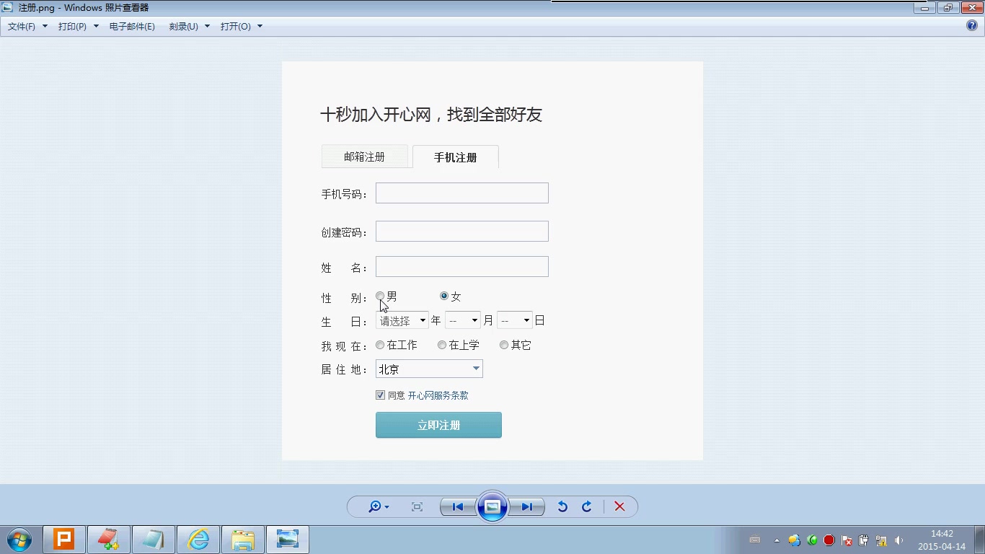Switch to the 邮箱注册 tab
Screen dimensions: 985x554
(x=364, y=157)
